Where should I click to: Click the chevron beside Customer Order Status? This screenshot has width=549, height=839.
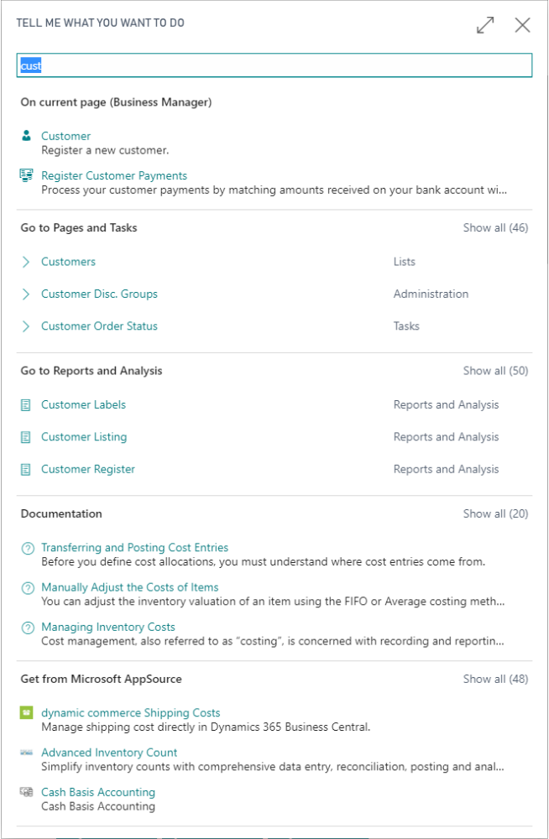[x=26, y=326]
